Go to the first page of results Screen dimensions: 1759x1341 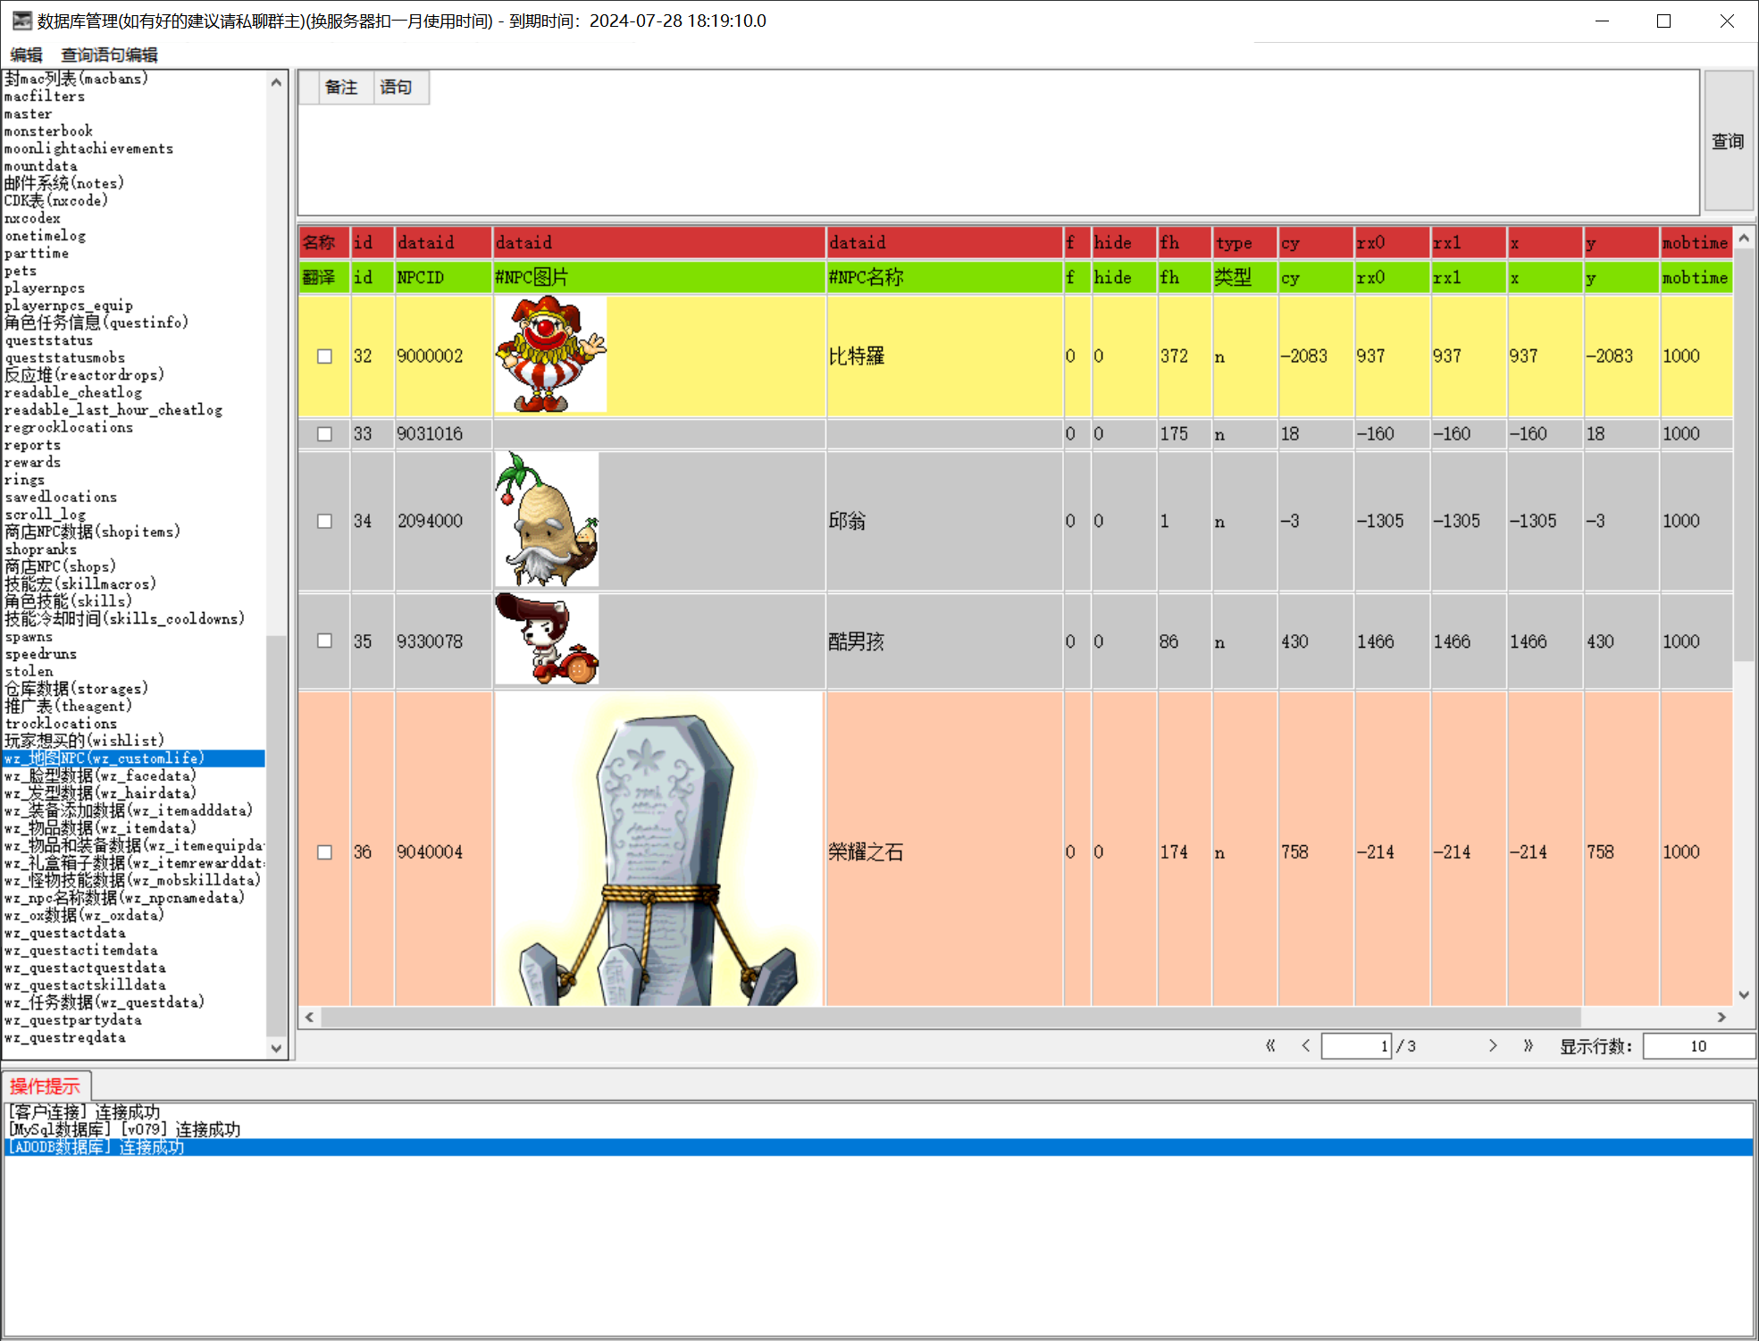[1270, 1045]
